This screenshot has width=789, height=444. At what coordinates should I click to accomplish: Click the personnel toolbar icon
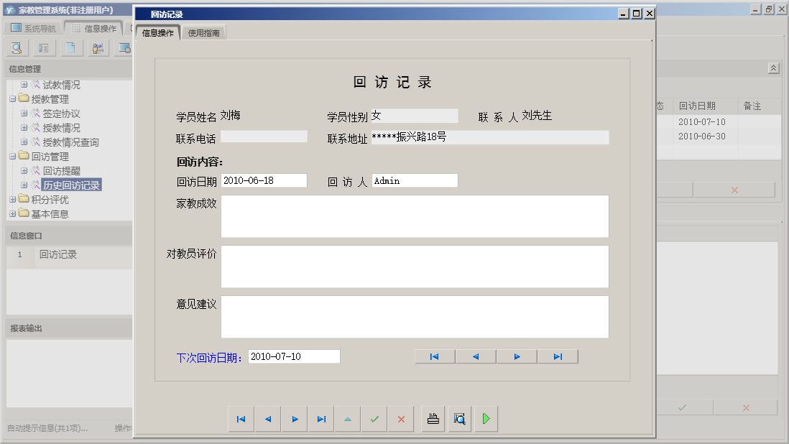[x=98, y=47]
